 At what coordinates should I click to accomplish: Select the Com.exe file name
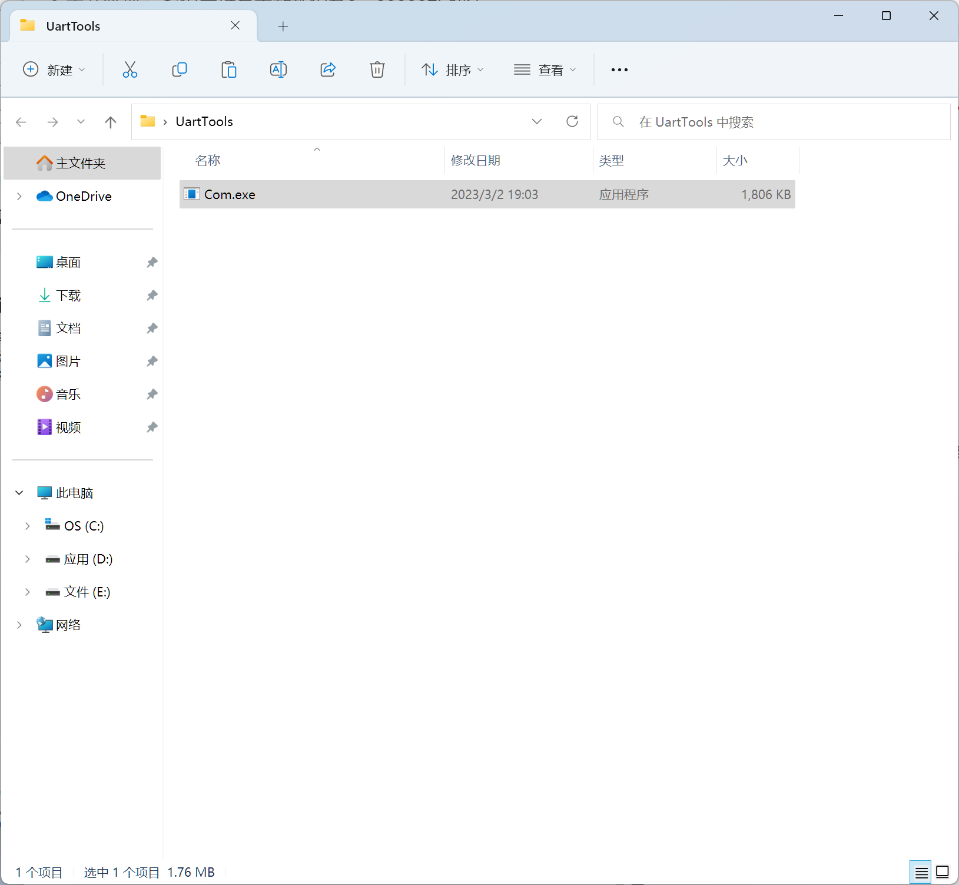[x=230, y=194]
